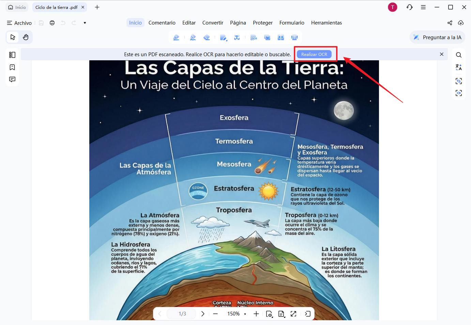
Task: Enable full screen reading mode
Action: click(x=293, y=314)
